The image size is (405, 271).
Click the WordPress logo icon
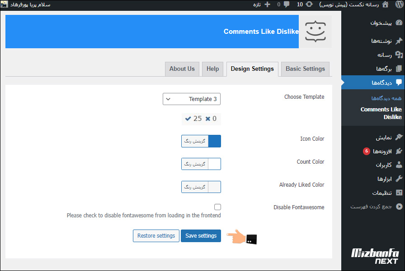pyautogui.click(x=399, y=5)
